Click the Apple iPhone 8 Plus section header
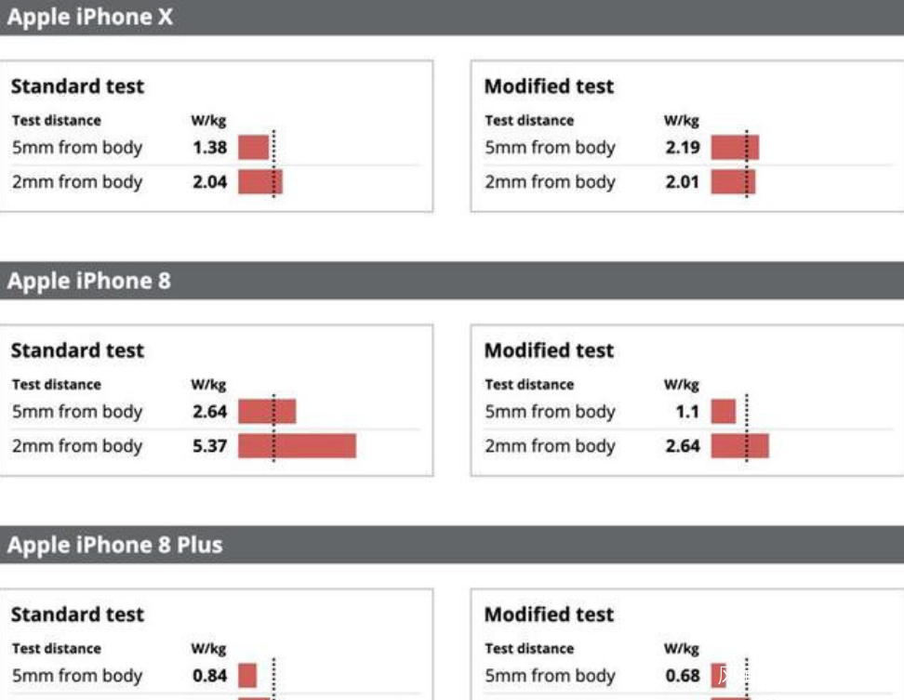904x700 pixels. point(114,545)
